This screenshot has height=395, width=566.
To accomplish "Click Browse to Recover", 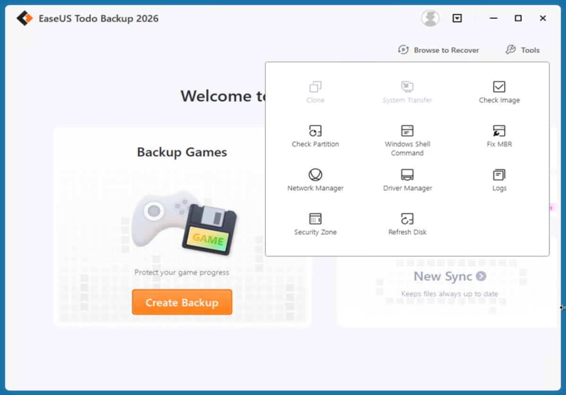I will [x=439, y=50].
